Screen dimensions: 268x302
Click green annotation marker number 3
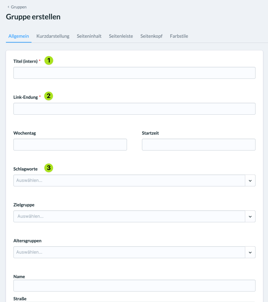click(49, 168)
